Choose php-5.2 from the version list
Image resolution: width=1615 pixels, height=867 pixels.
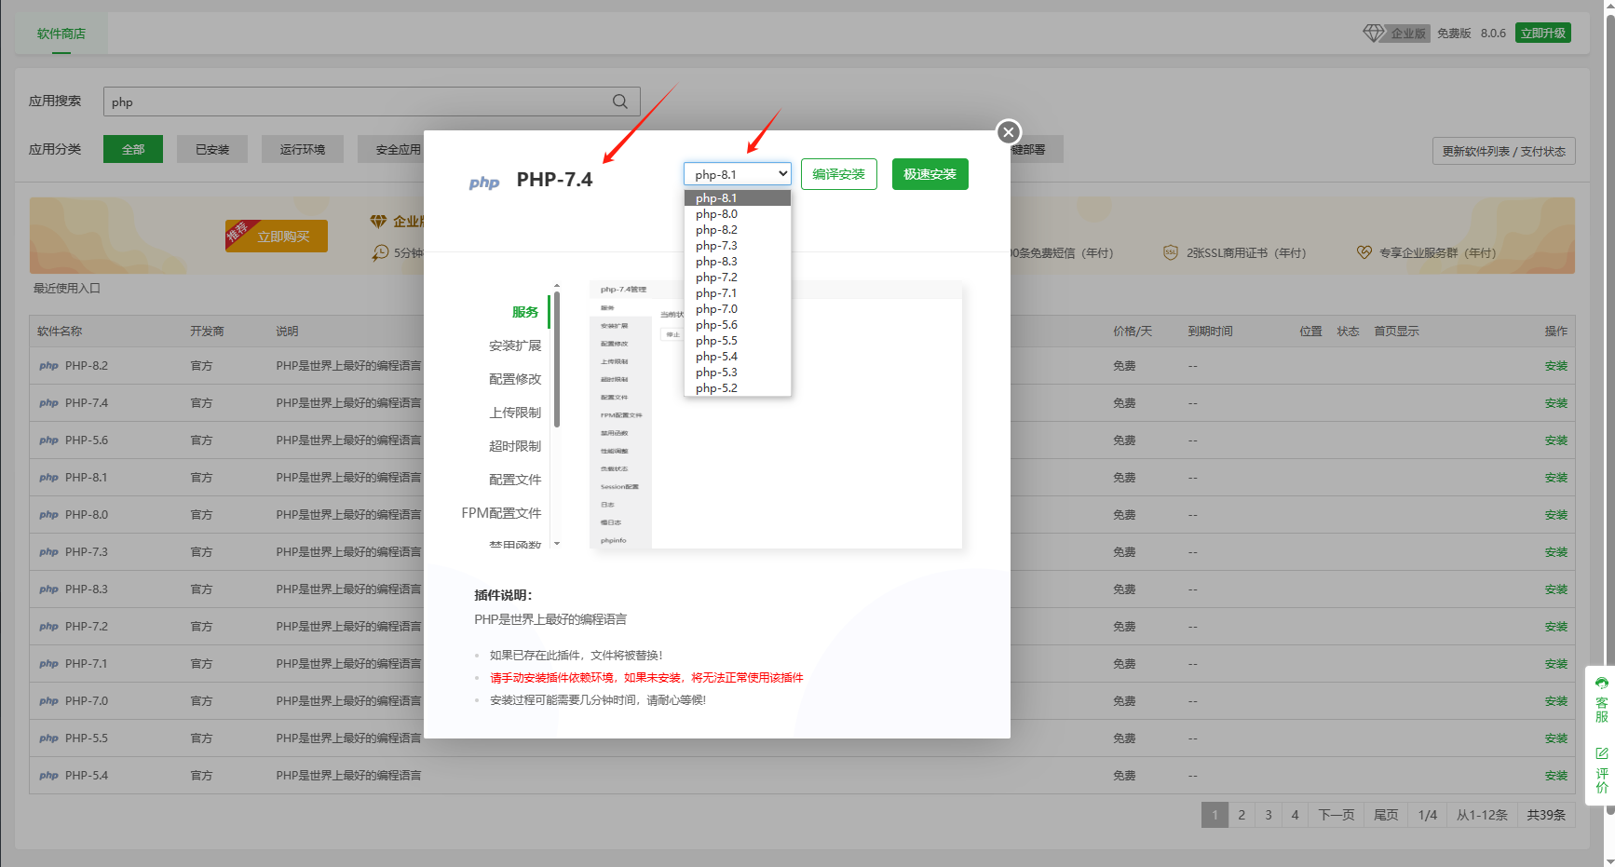tap(738, 388)
